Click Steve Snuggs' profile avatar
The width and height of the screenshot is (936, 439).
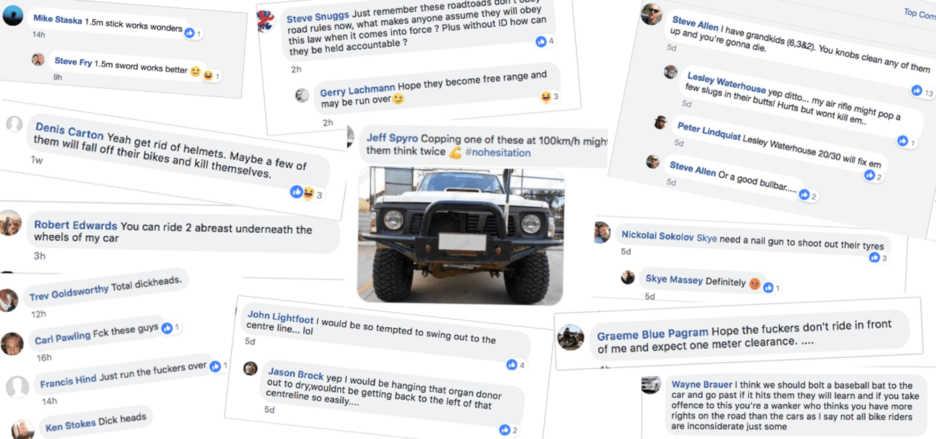click(x=265, y=21)
